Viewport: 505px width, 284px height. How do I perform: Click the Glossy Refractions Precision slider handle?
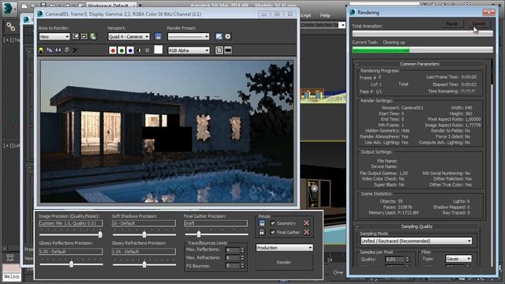(x=144, y=264)
